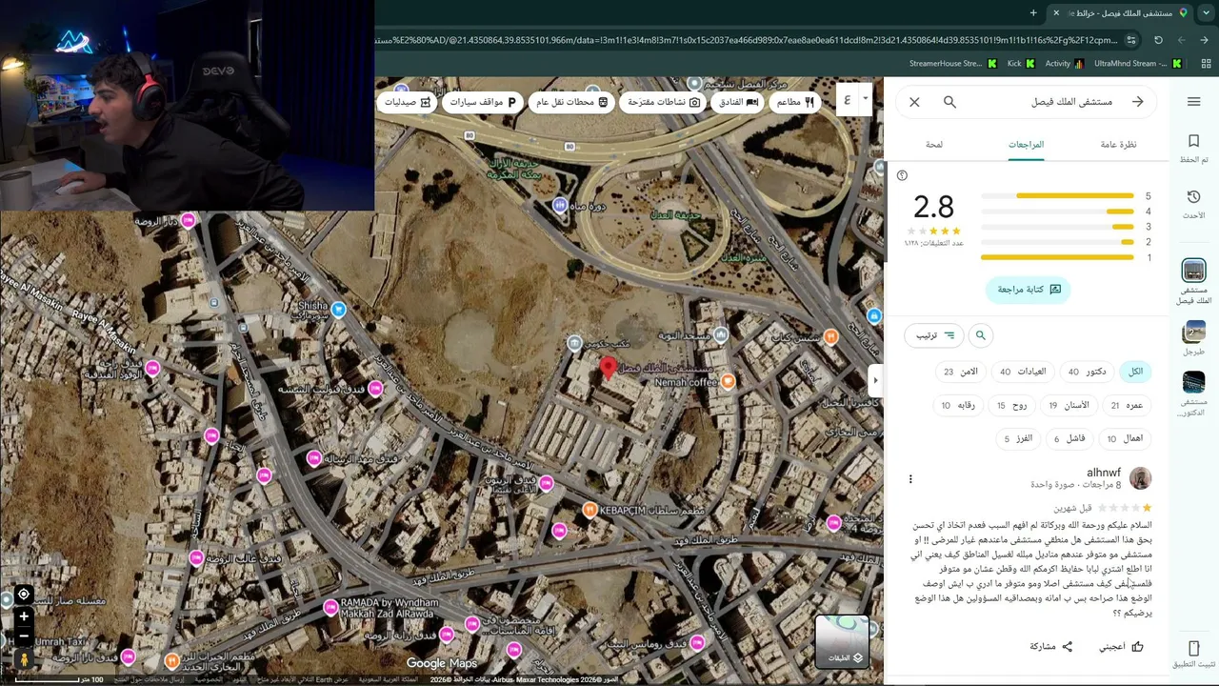The width and height of the screenshot is (1219, 686).
Task: Toggle the عمره 21 review filter chip
Action: pyautogui.click(x=1127, y=405)
